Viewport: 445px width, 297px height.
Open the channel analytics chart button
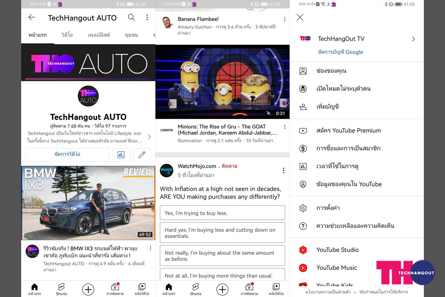pyautogui.click(x=121, y=155)
